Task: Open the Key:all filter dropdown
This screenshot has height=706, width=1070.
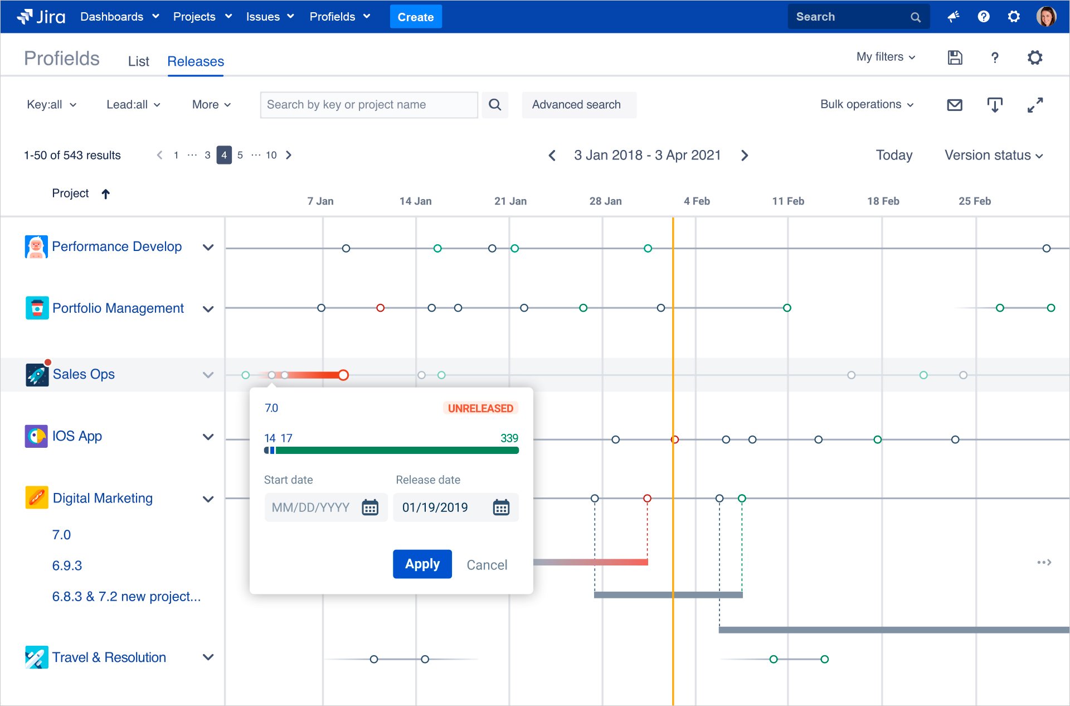Action: [52, 104]
